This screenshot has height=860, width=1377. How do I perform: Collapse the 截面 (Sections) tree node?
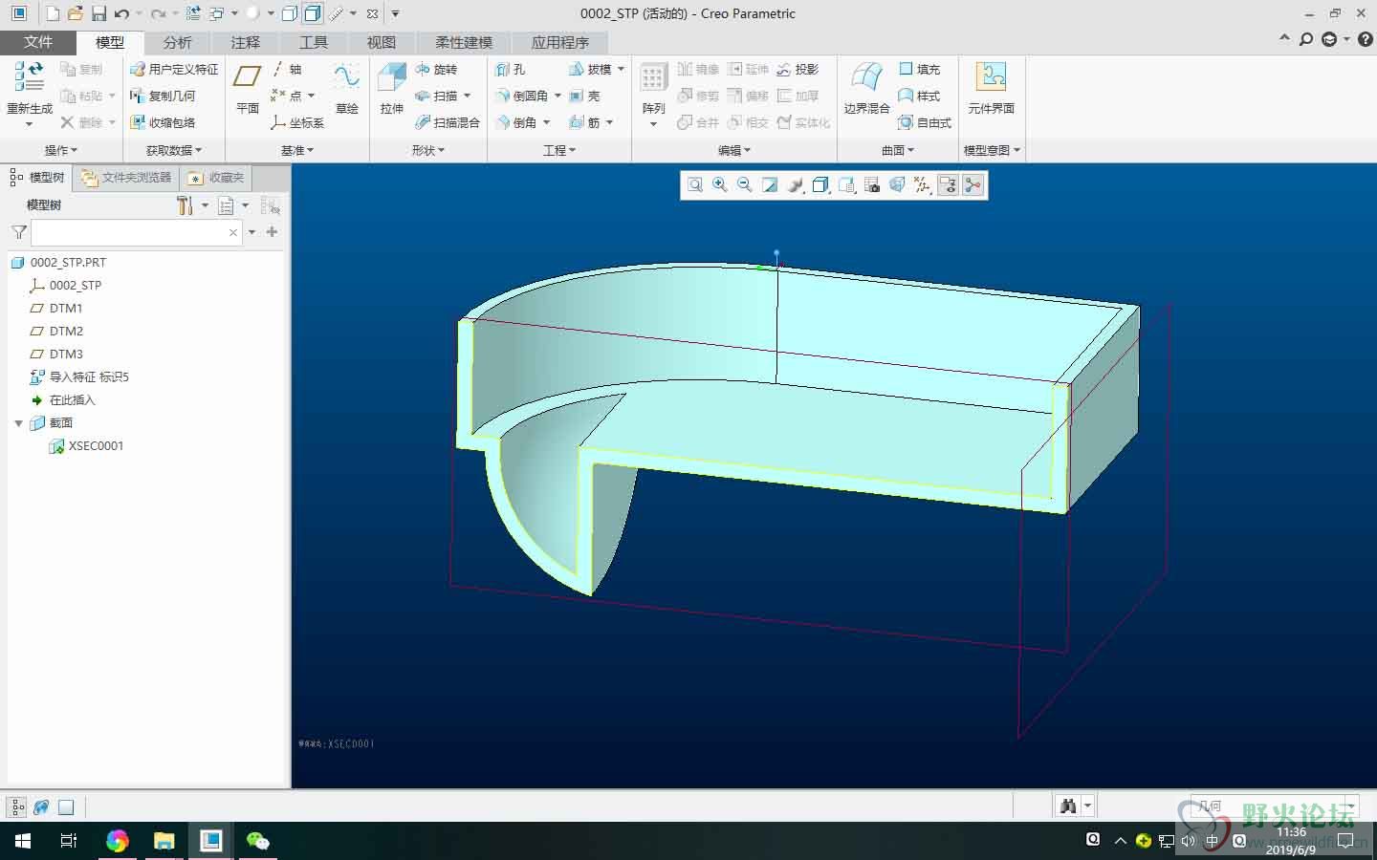[18, 422]
